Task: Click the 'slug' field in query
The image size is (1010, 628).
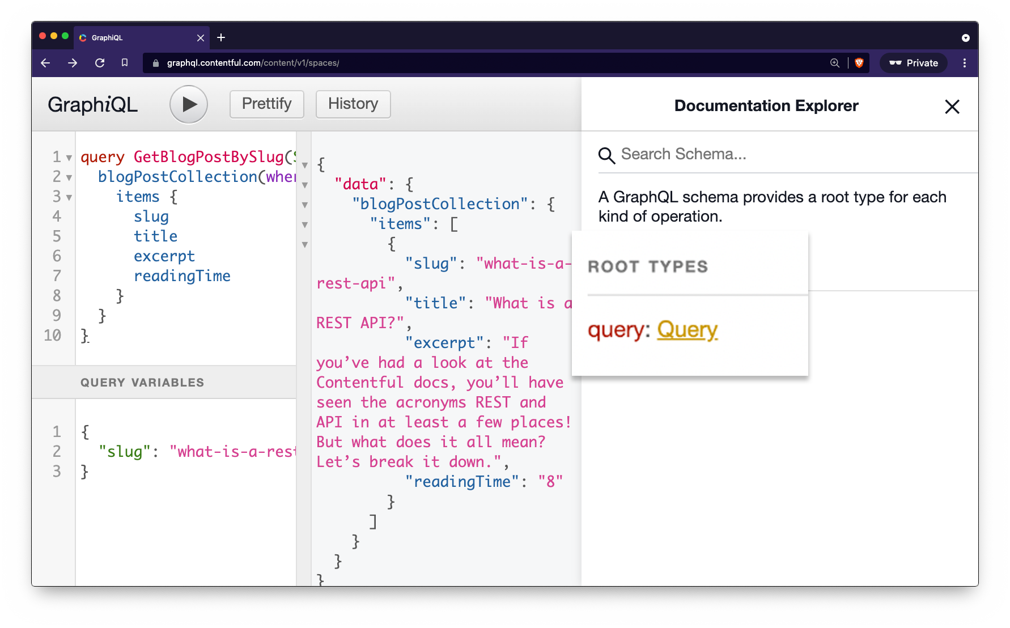Action: 151,217
